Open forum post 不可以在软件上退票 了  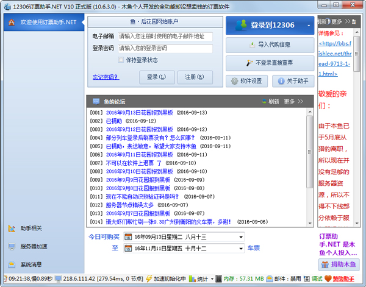click(134, 163)
